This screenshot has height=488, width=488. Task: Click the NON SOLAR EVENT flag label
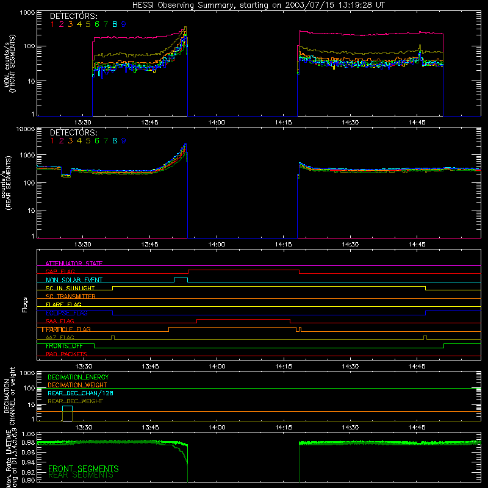pyautogui.click(x=74, y=280)
